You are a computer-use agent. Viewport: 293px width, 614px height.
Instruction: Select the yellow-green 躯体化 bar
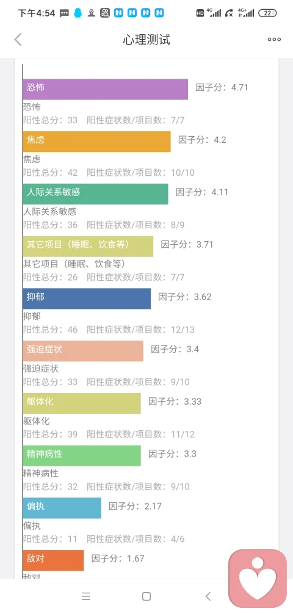point(82,403)
